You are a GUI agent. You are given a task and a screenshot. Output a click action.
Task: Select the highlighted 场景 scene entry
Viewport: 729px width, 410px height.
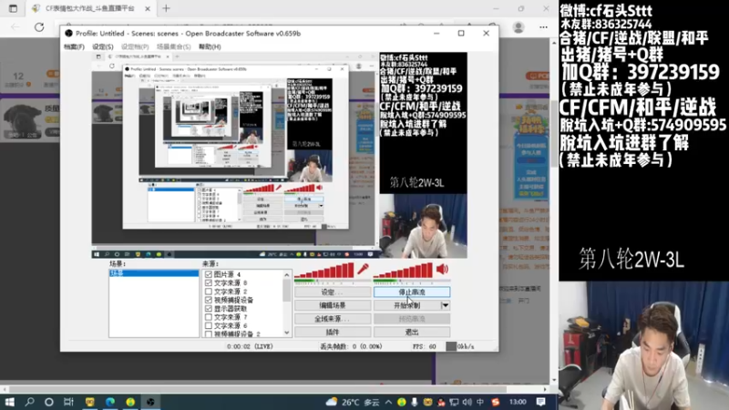pyautogui.click(x=154, y=273)
